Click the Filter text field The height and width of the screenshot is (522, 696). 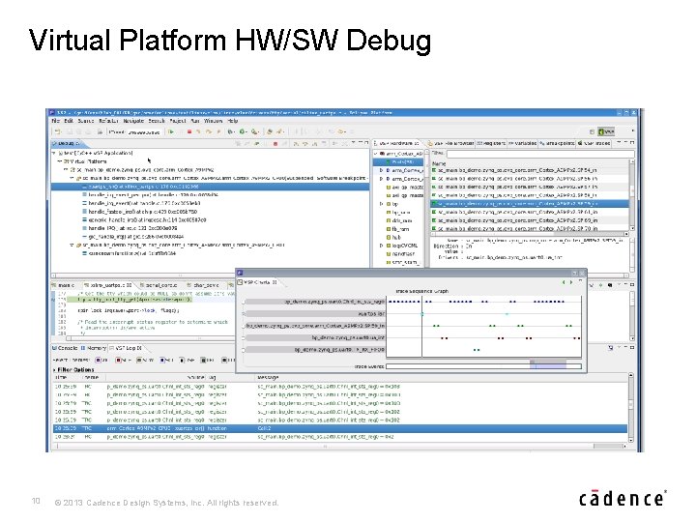tap(540, 154)
